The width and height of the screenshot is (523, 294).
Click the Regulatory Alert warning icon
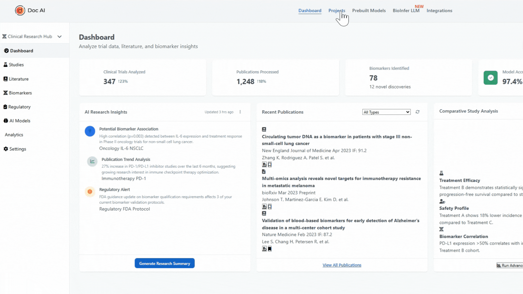pyautogui.click(x=90, y=192)
